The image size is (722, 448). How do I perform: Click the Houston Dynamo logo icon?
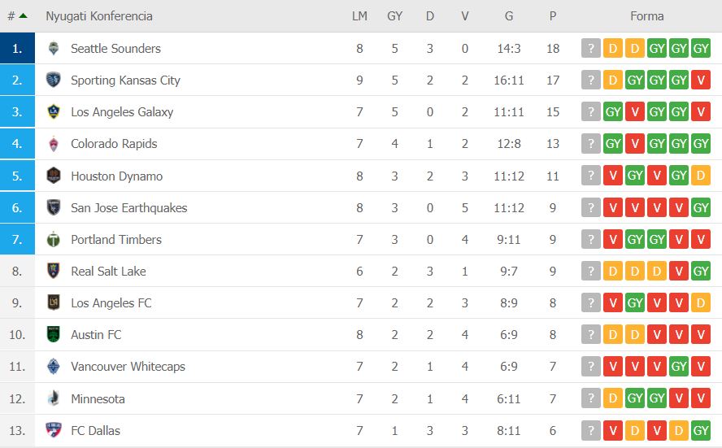click(x=54, y=176)
